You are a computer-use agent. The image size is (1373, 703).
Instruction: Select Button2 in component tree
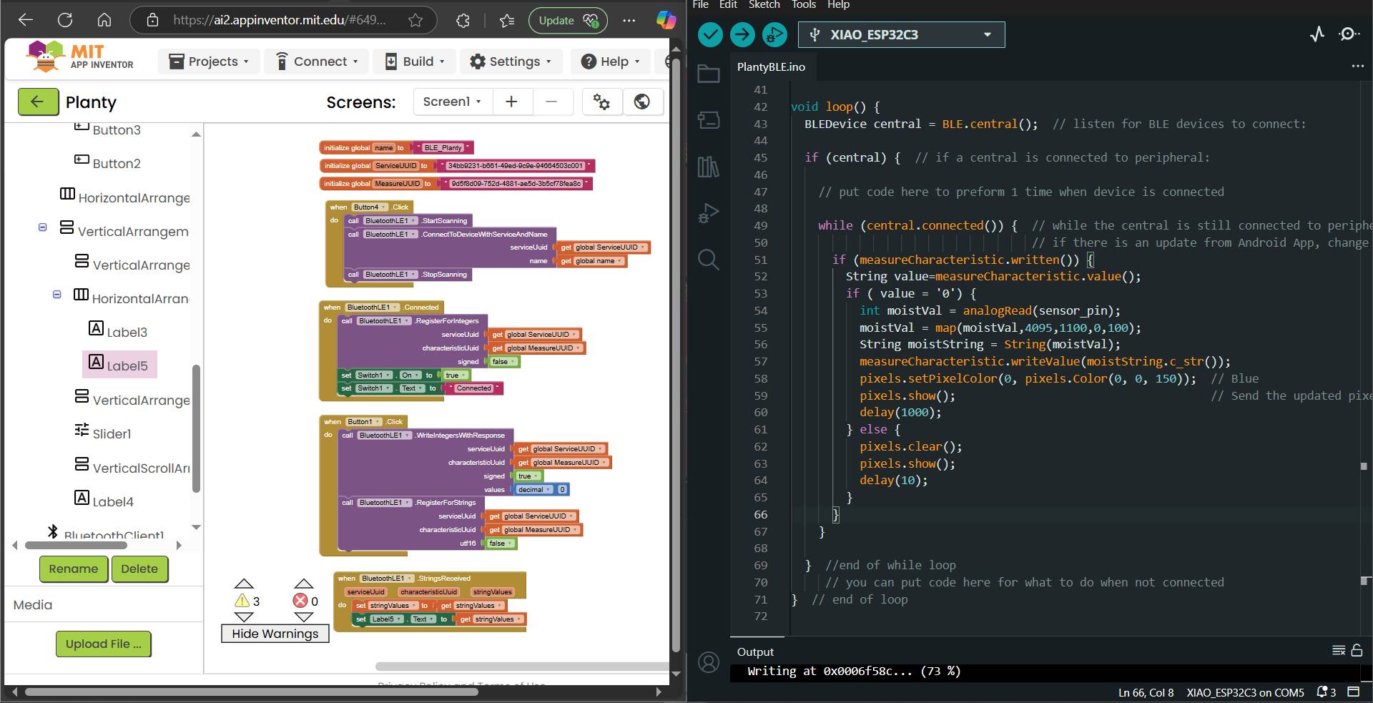pyautogui.click(x=108, y=162)
